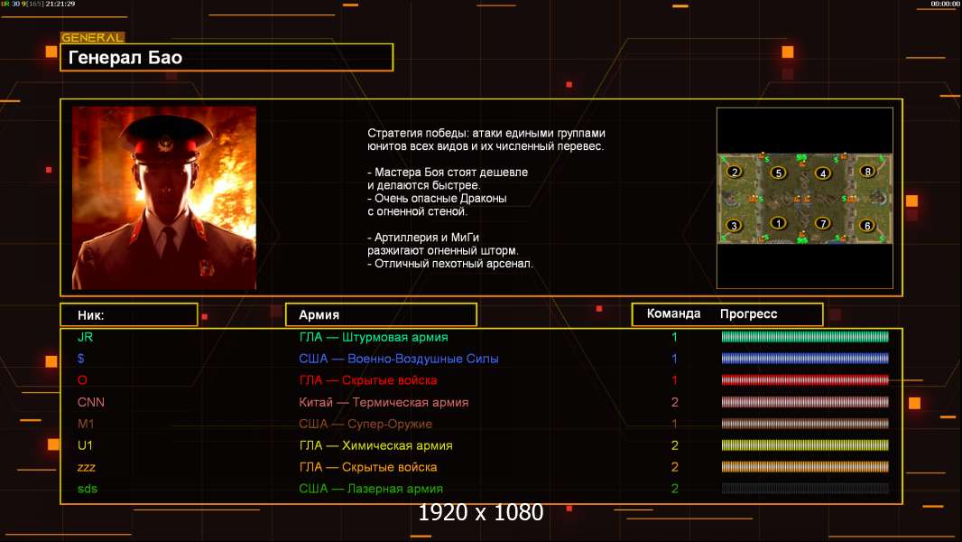
Task: Click start position 4 on the minimap
Action: [823, 173]
